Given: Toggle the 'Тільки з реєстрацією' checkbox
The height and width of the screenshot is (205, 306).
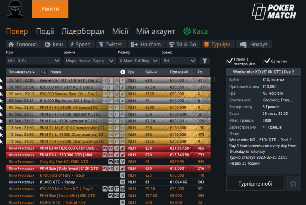Looking at the screenshot, I should pos(230,61).
